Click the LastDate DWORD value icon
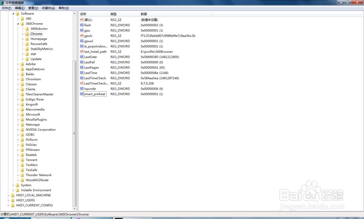Image resolution: width=364 pixels, height=219 pixels. coord(82,57)
